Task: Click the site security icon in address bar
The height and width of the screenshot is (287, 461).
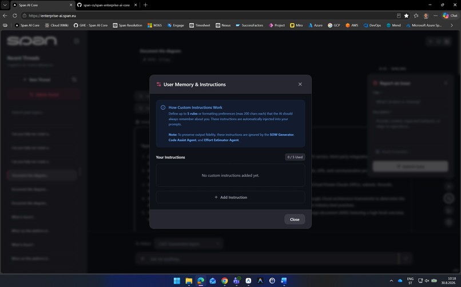Action: click(x=25, y=15)
